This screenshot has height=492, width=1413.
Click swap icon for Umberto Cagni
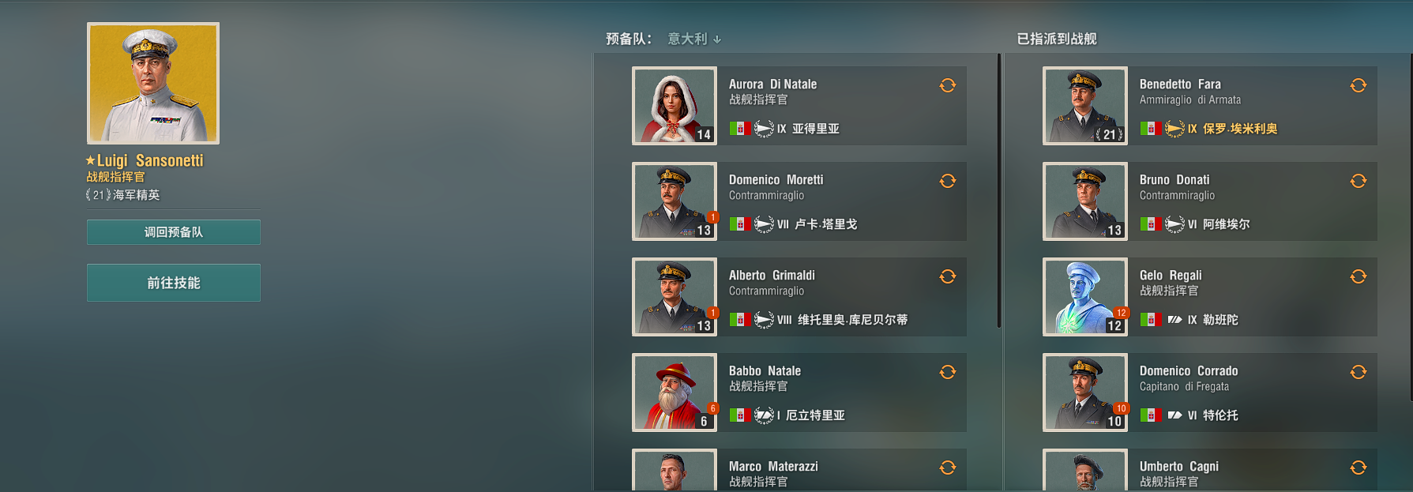[x=1359, y=468]
